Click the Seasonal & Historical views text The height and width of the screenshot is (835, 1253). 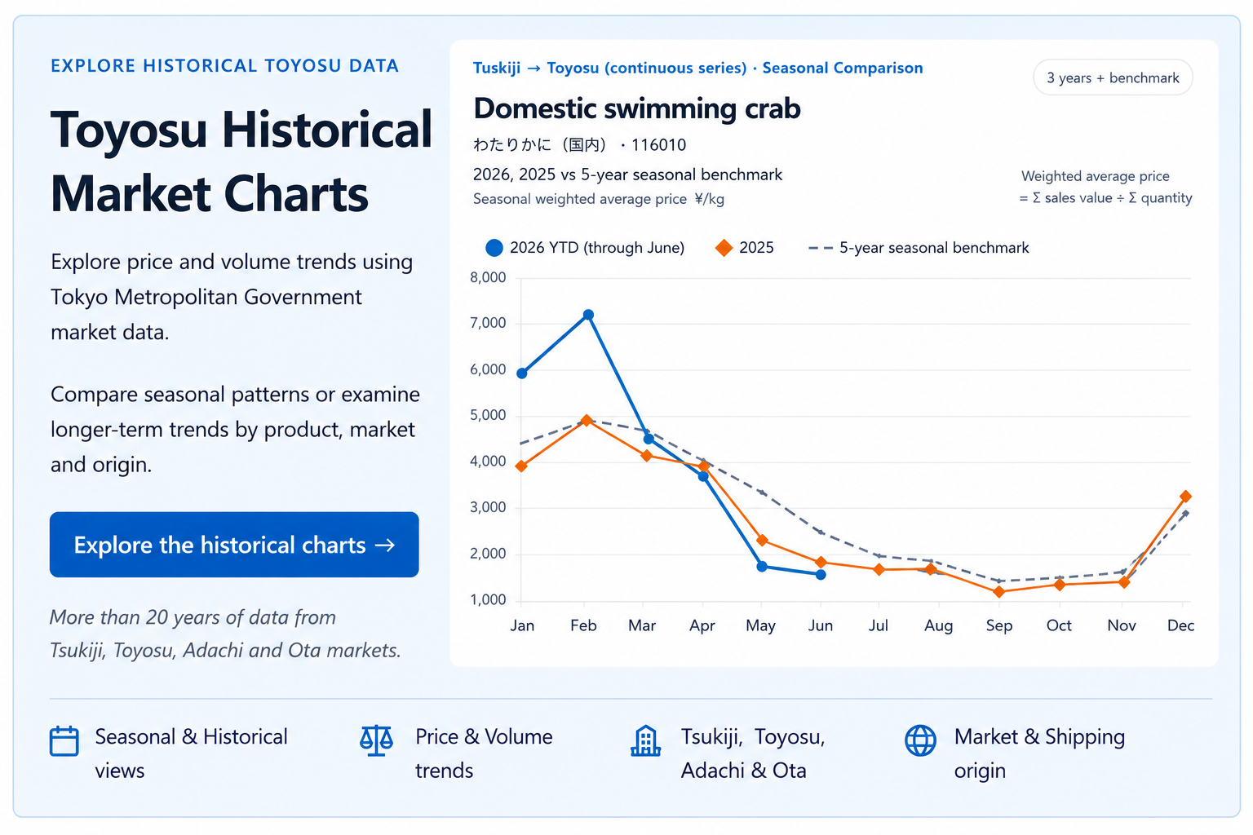(191, 753)
